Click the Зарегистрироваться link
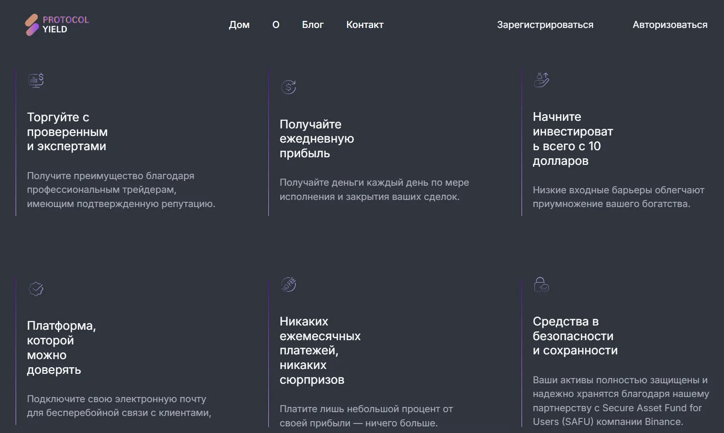Screen dimensions: 724x433 click(x=545, y=25)
